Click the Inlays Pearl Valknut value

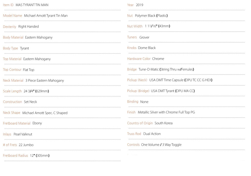click(23, 134)
